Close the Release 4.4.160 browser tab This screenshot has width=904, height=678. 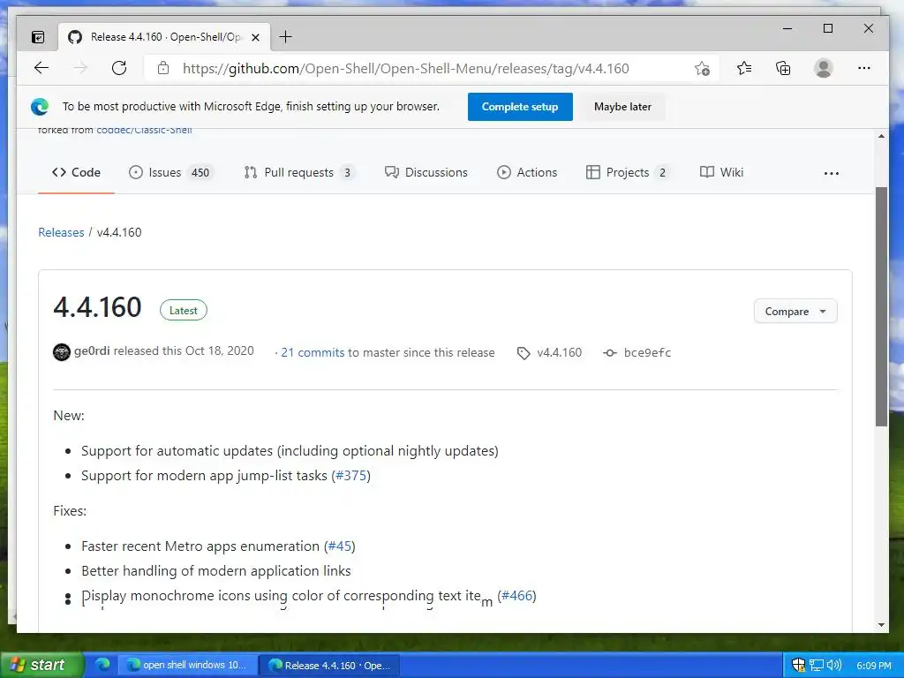(255, 37)
